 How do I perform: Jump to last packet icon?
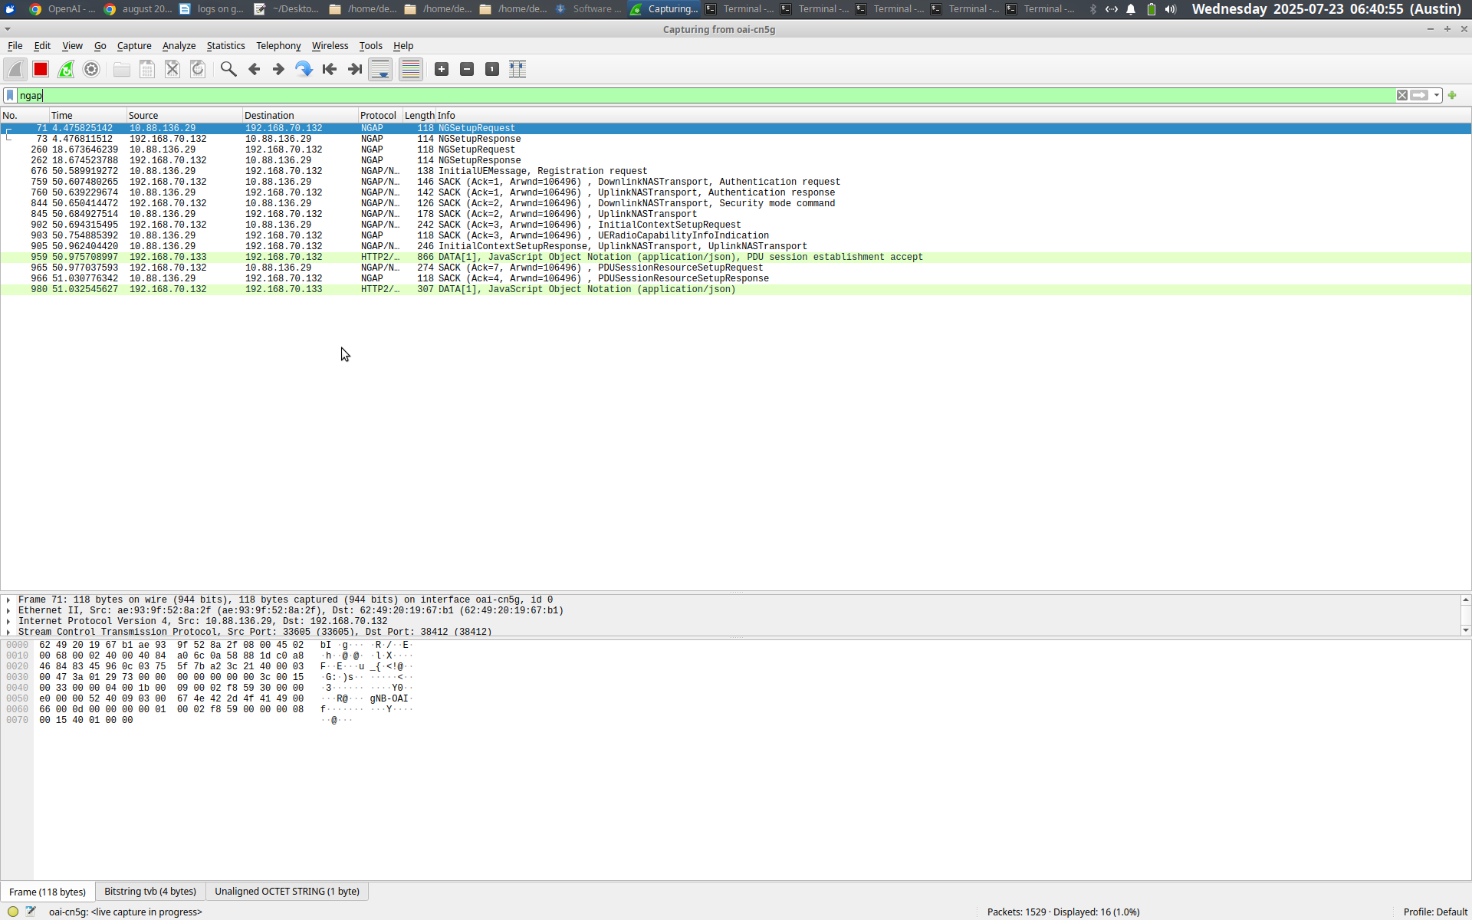click(x=354, y=70)
